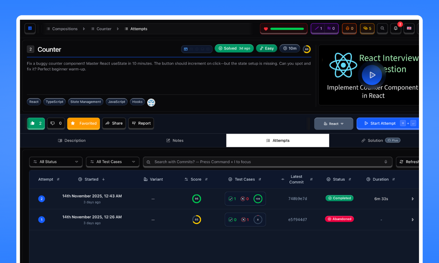Open the All Test Cases filter dropdown
Image resolution: width=439 pixels, height=263 pixels.
coord(113,162)
